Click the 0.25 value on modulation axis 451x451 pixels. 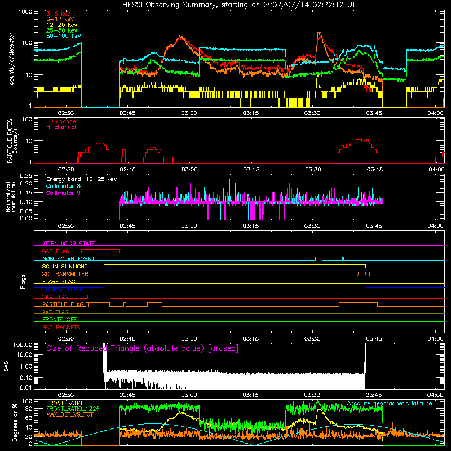click(26, 175)
